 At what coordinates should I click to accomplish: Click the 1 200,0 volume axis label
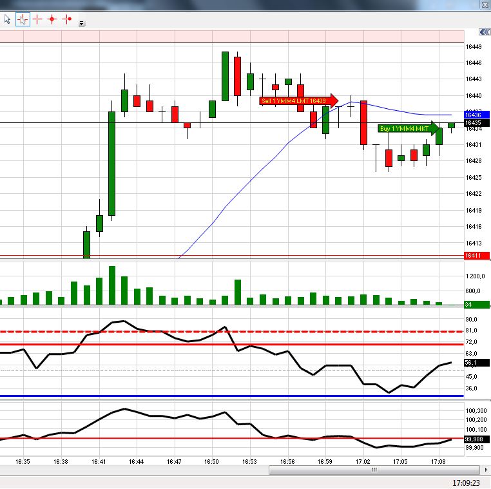(475, 276)
